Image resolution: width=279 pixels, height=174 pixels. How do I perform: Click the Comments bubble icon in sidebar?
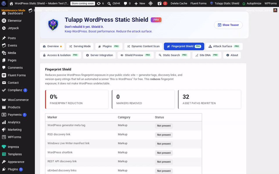4,68
